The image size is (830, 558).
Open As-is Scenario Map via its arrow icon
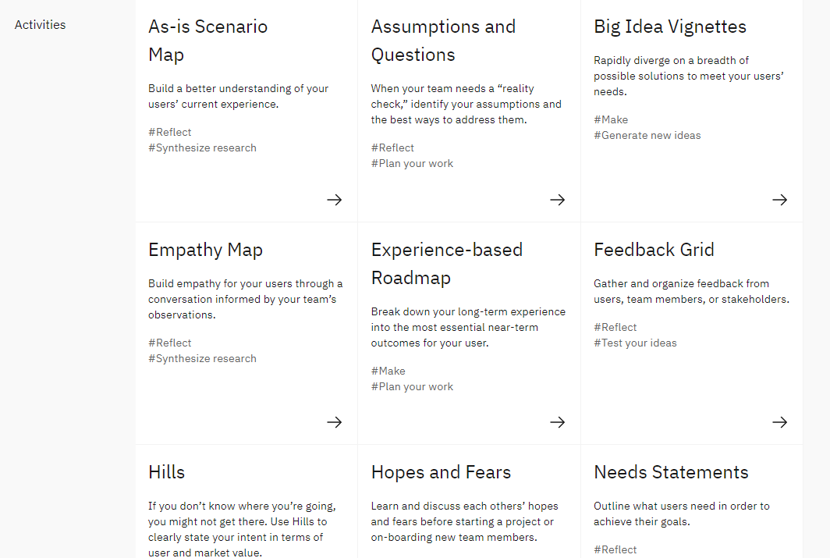click(334, 200)
